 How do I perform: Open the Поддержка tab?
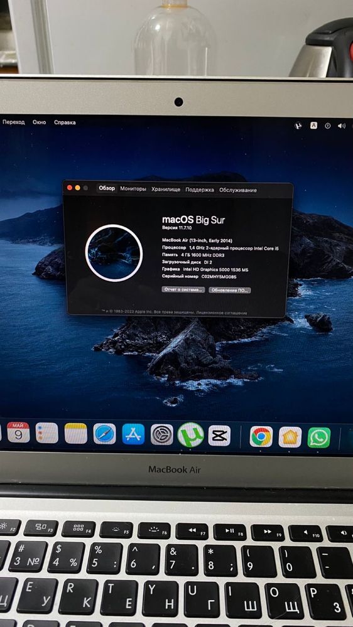[200, 190]
